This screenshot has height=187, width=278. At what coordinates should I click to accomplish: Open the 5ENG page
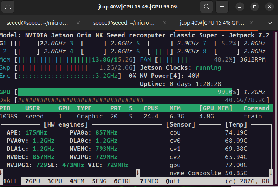tap(99, 181)
